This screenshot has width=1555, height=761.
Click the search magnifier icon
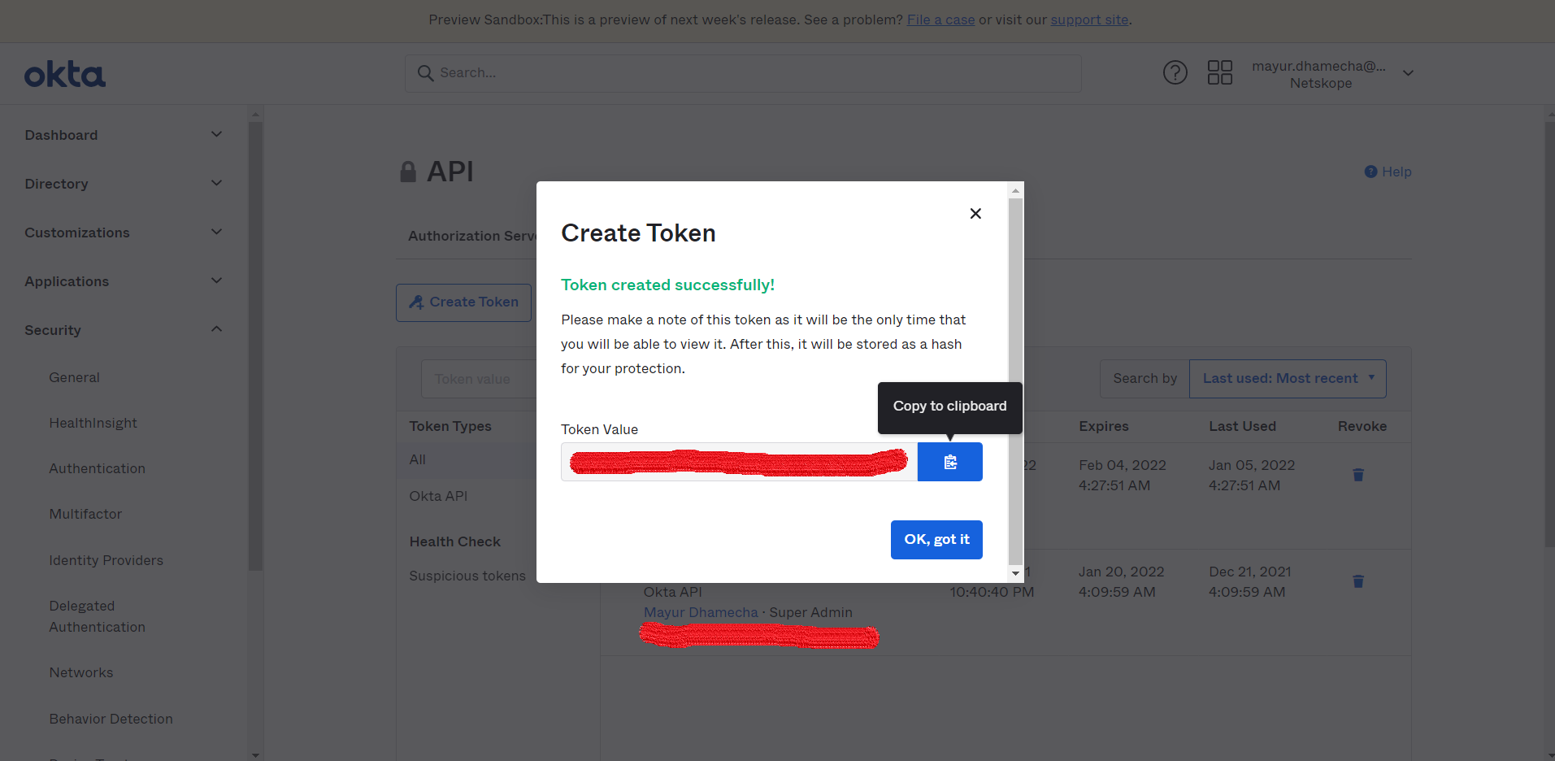coord(425,73)
